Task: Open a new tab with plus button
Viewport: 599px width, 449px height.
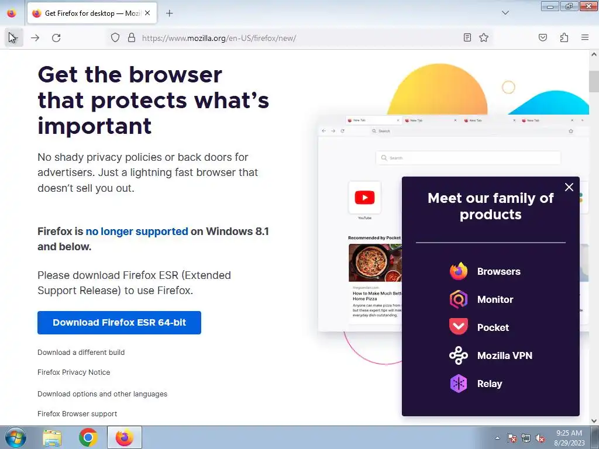Action: (x=169, y=13)
